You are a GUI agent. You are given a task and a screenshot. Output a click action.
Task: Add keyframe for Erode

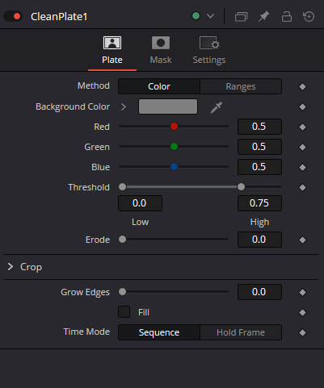coord(302,240)
